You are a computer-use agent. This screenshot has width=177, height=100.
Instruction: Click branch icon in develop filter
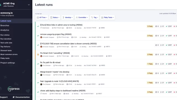[x=63, y=17]
